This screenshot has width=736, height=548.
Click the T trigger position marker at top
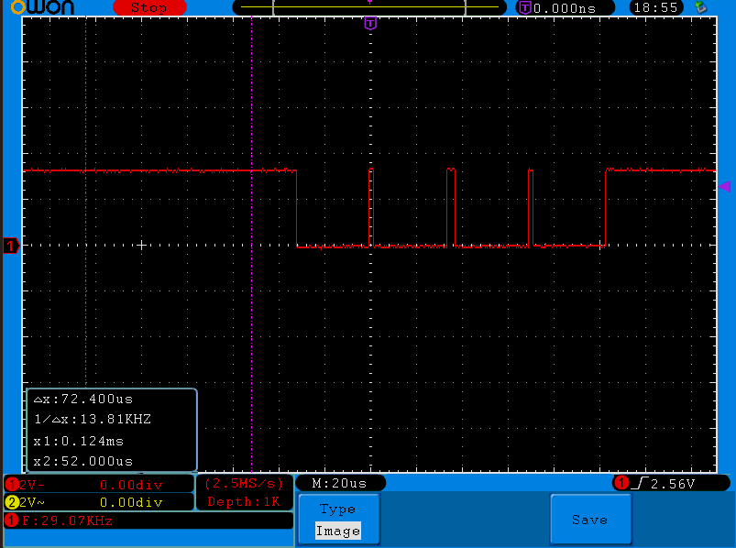369,25
